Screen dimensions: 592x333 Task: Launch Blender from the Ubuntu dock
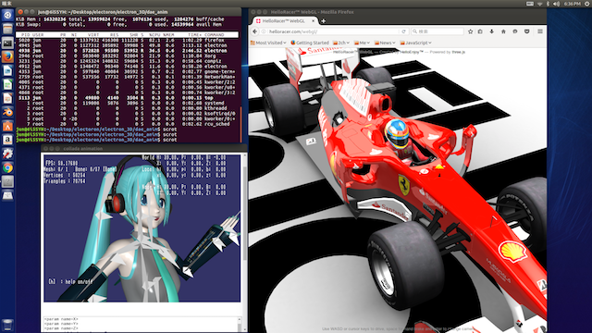click(x=7, y=112)
